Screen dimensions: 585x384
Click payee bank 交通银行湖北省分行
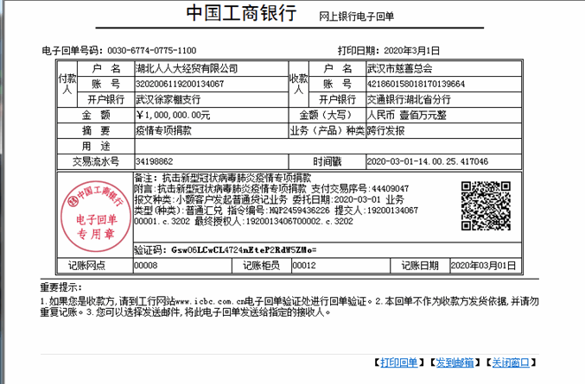pyautogui.click(x=410, y=99)
